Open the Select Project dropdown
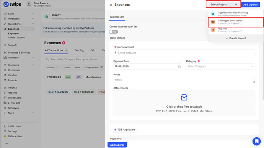The height and width of the screenshot is (148, 264). point(223,5)
